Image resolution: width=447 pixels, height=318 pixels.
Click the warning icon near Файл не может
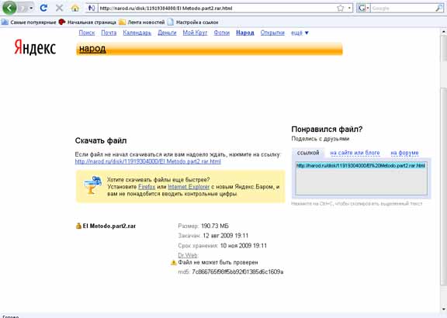point(173,262)
